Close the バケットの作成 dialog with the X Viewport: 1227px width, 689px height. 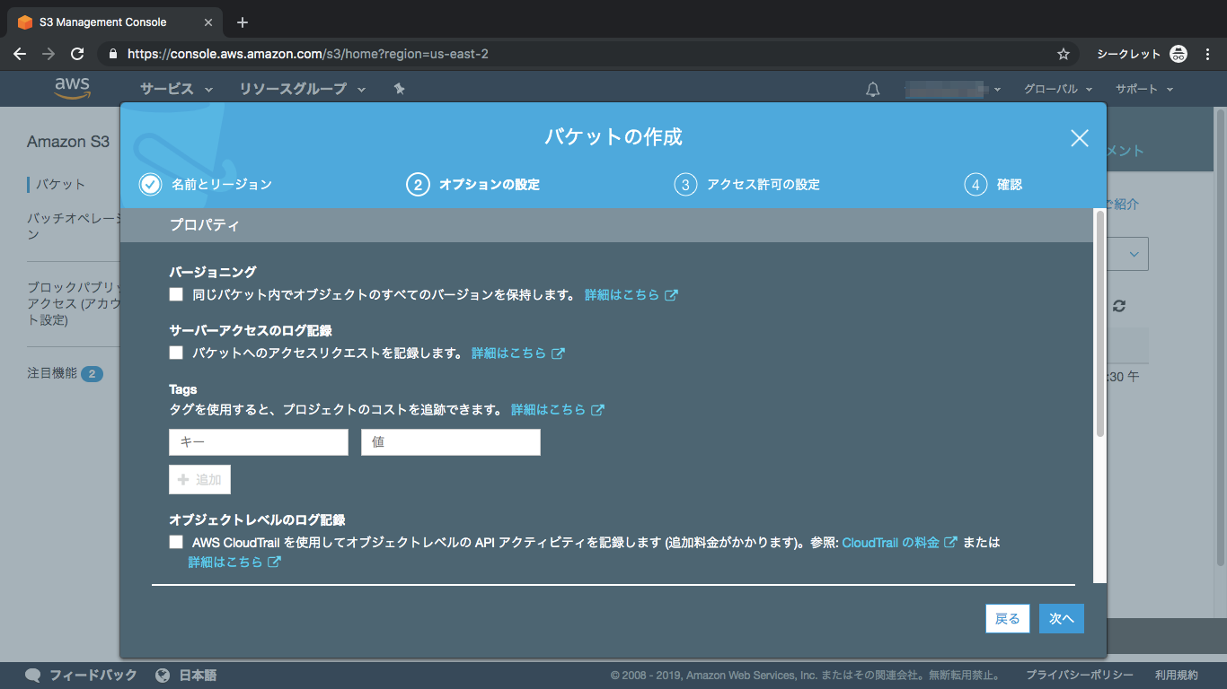coord(1080,137)
